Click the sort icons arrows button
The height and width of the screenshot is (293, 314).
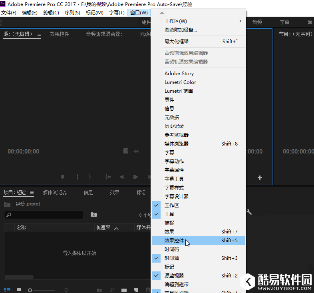coord(66,290)
